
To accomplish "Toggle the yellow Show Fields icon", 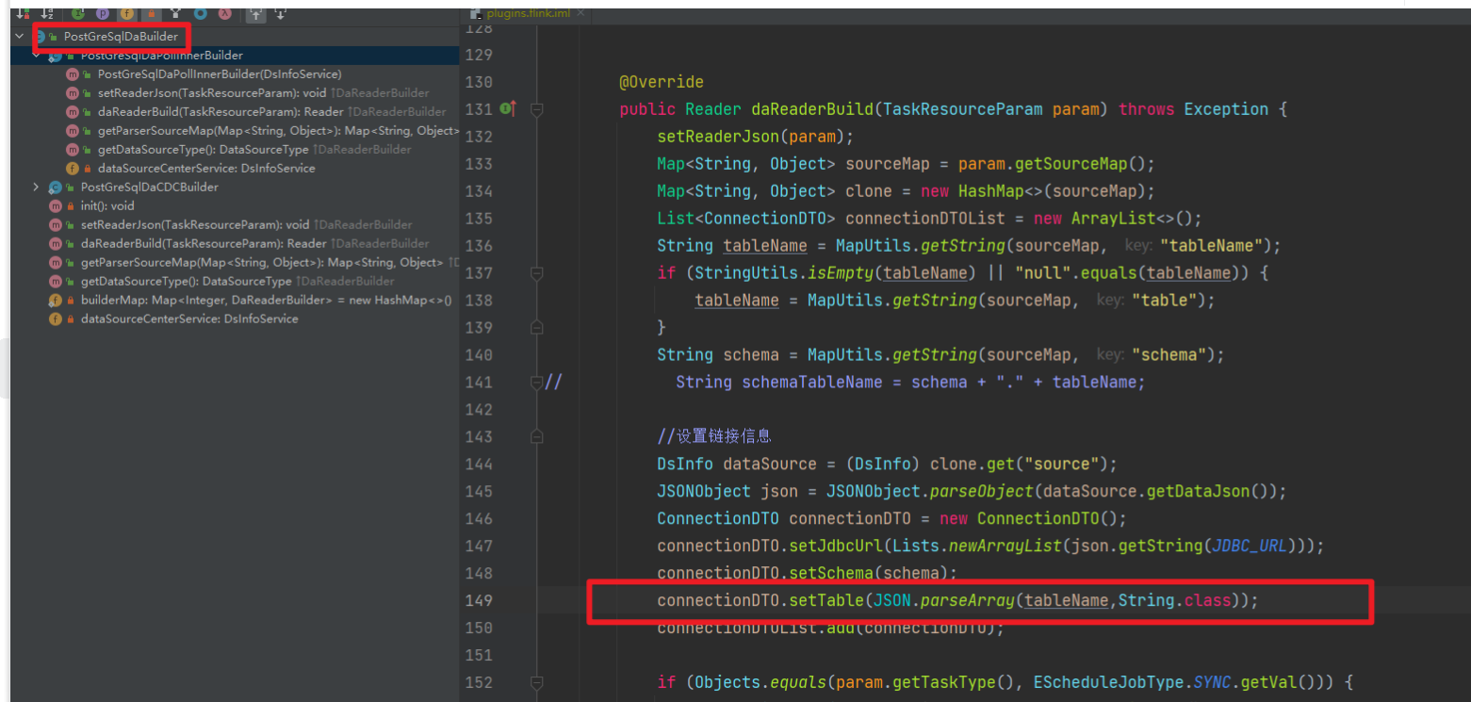I will 126,14.
